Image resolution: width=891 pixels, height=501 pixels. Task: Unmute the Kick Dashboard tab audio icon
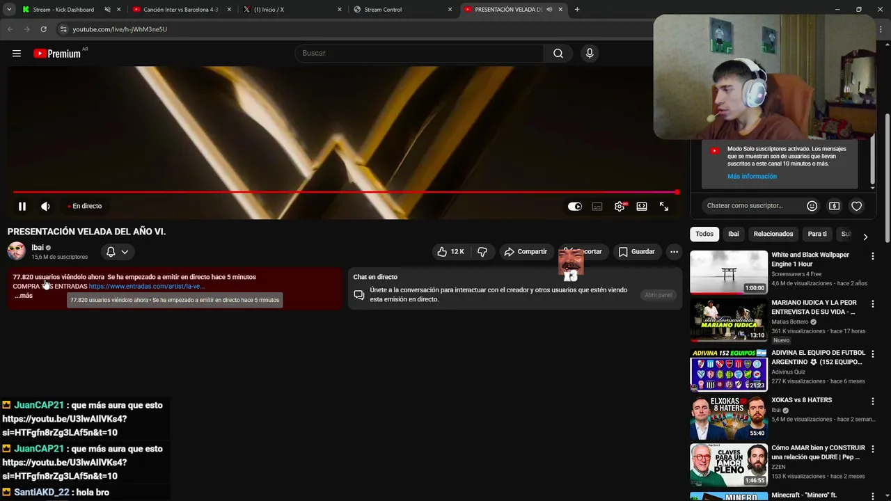click(x=108, y=10)
